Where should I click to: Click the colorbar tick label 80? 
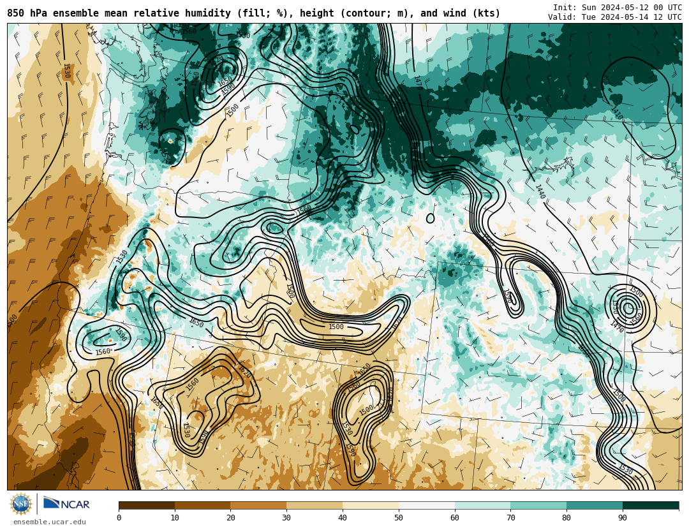click(567, 518)
